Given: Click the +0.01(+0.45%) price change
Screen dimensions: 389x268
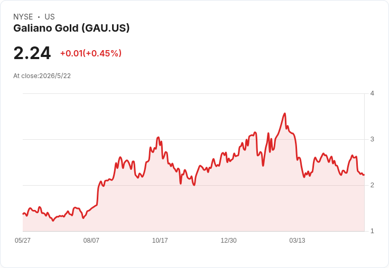Looking at the screenshot, I should [91, 53].
